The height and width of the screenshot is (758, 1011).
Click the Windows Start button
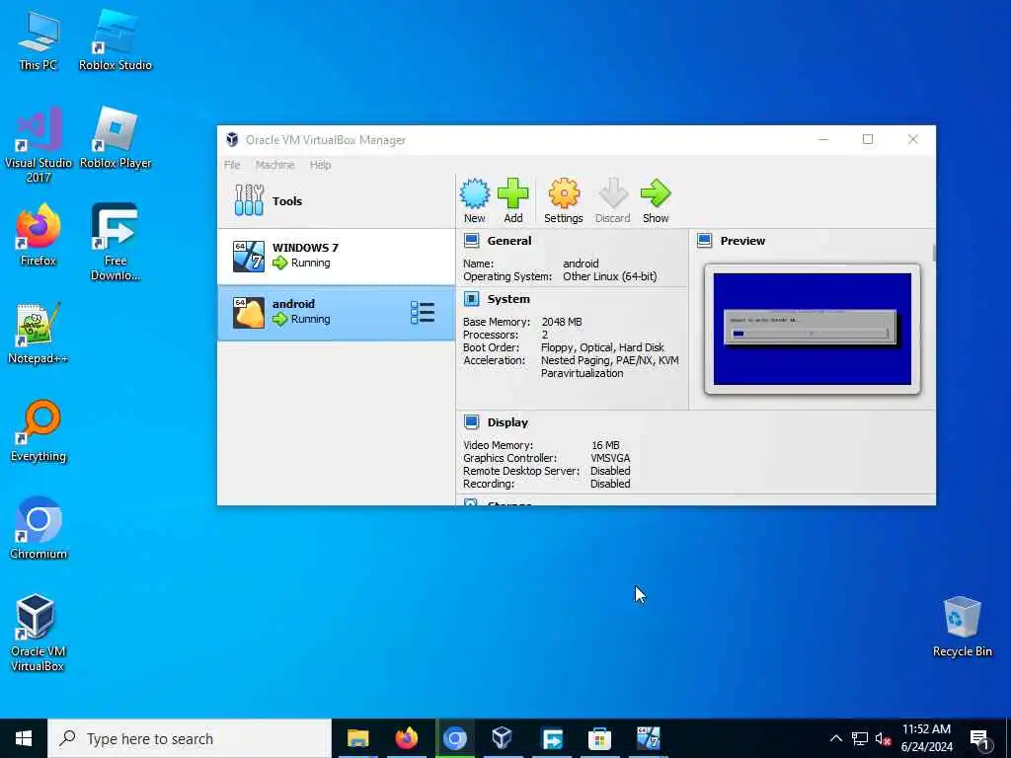pos(24,738)
